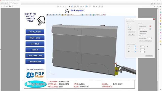This screenshot has width=162, height=91.
Task: Show the DETAIL view
Action: click(x=35, y=50)
